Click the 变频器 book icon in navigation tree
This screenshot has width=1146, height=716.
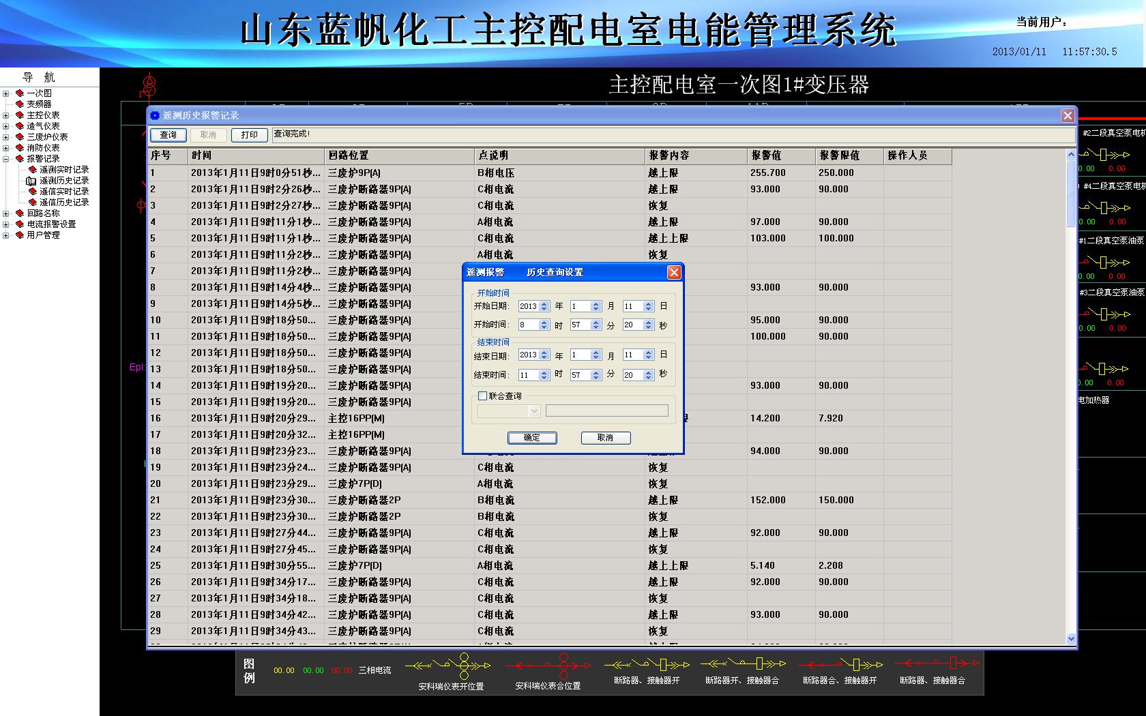(x=20, y=104)
